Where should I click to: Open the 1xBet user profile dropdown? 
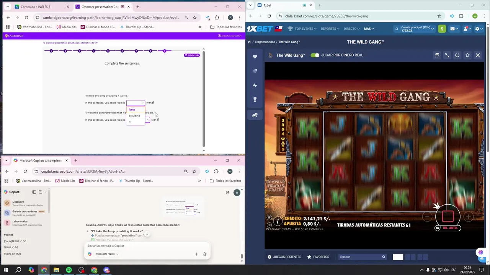point(467,29)
